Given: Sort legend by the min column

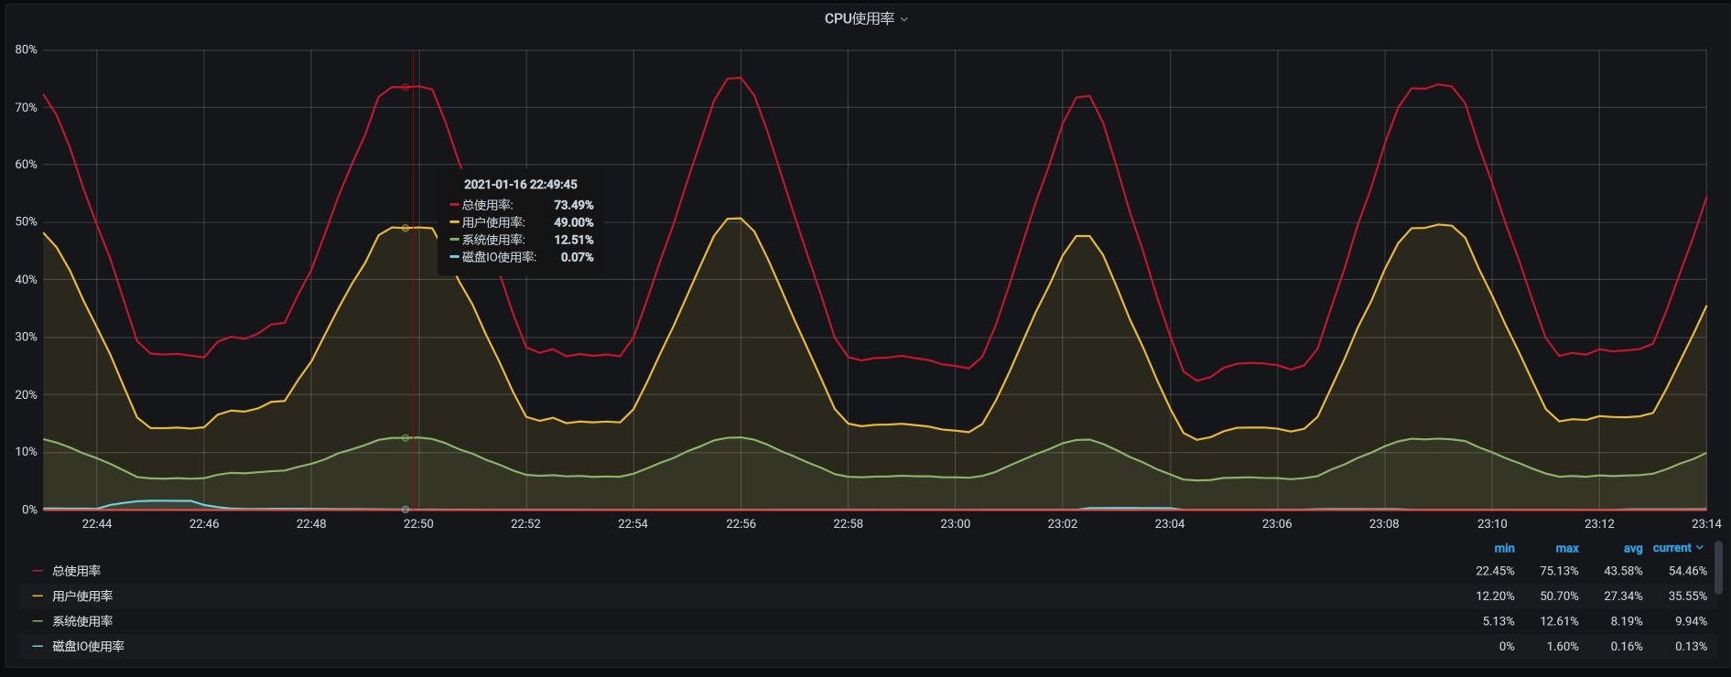Looking at the screenshot, I should click(1504, 548).
